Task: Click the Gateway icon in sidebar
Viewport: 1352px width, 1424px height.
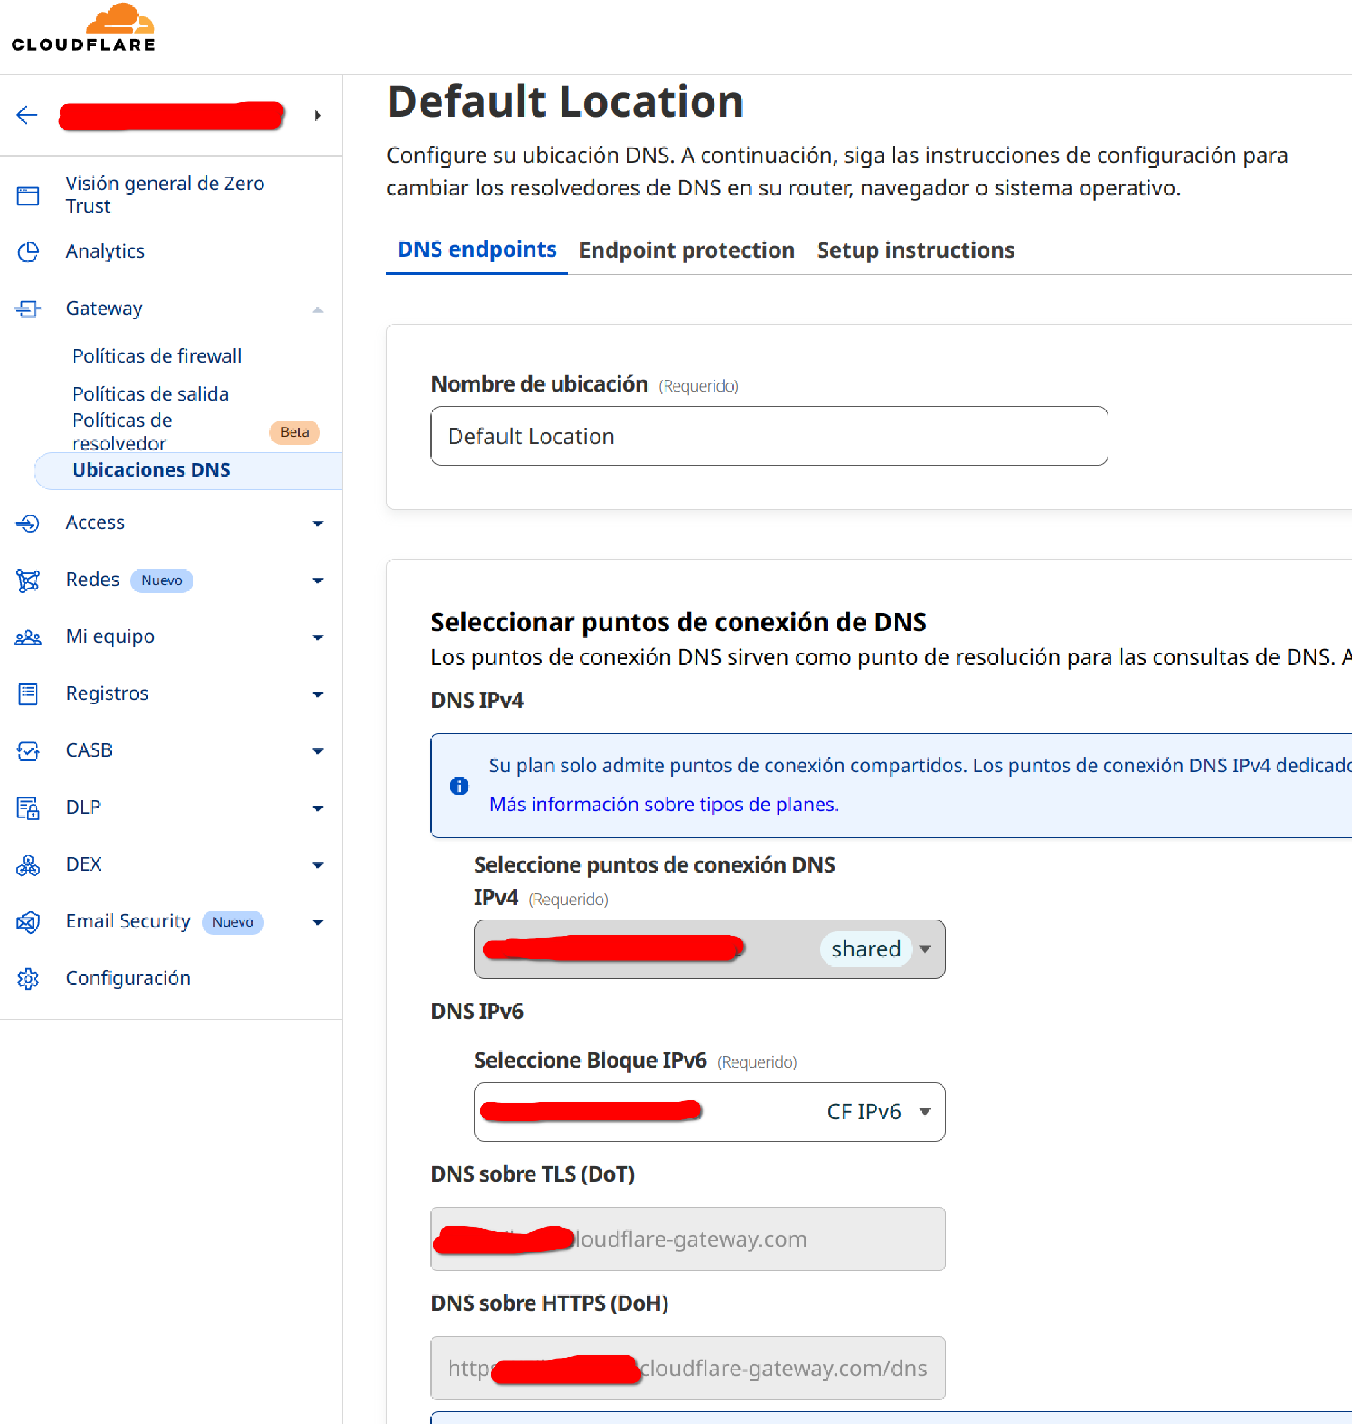Action: 28,309
